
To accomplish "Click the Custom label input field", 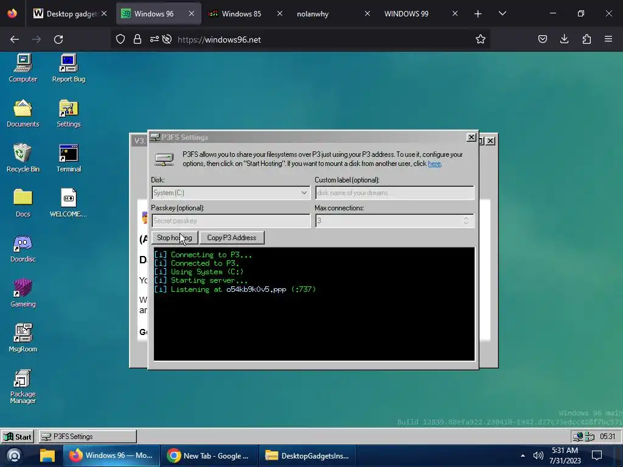I will [x=394, y=193].
